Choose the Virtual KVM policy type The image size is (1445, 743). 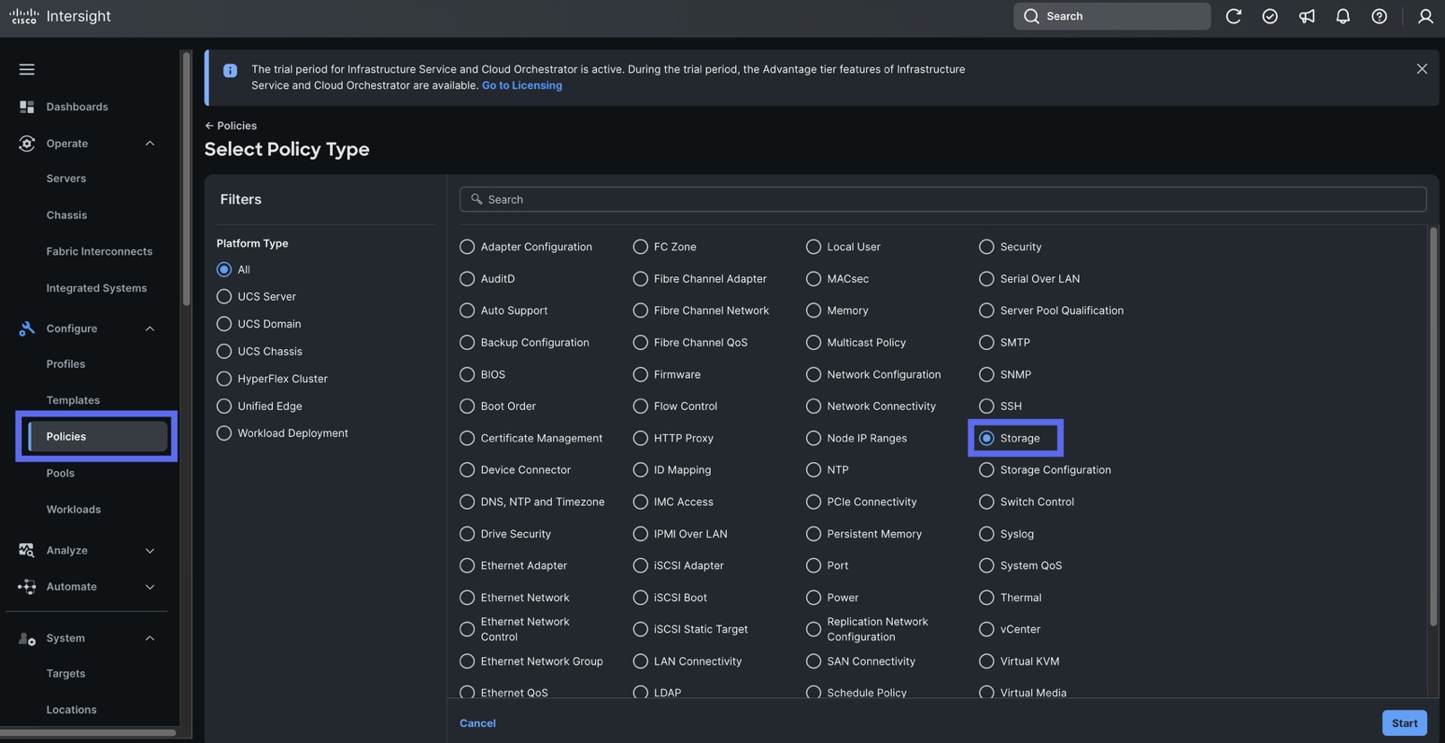986,661
